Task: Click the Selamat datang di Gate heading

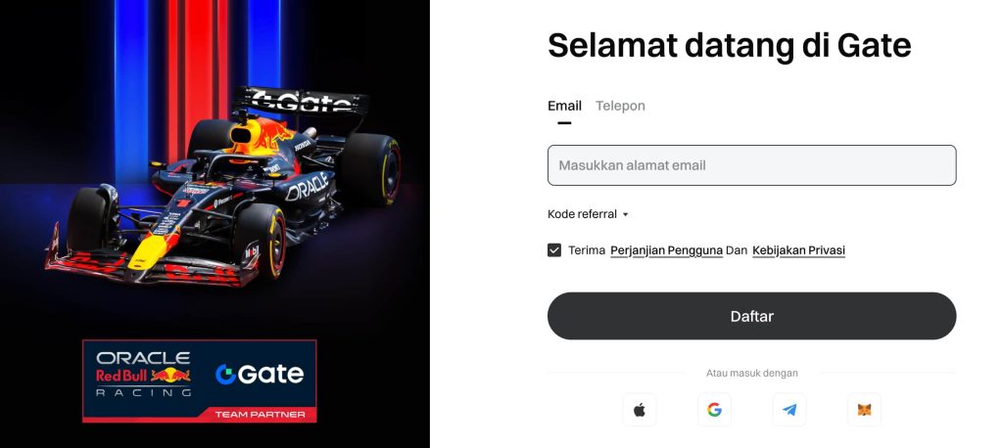Action: pyautogui.click(x=729, y=46)
